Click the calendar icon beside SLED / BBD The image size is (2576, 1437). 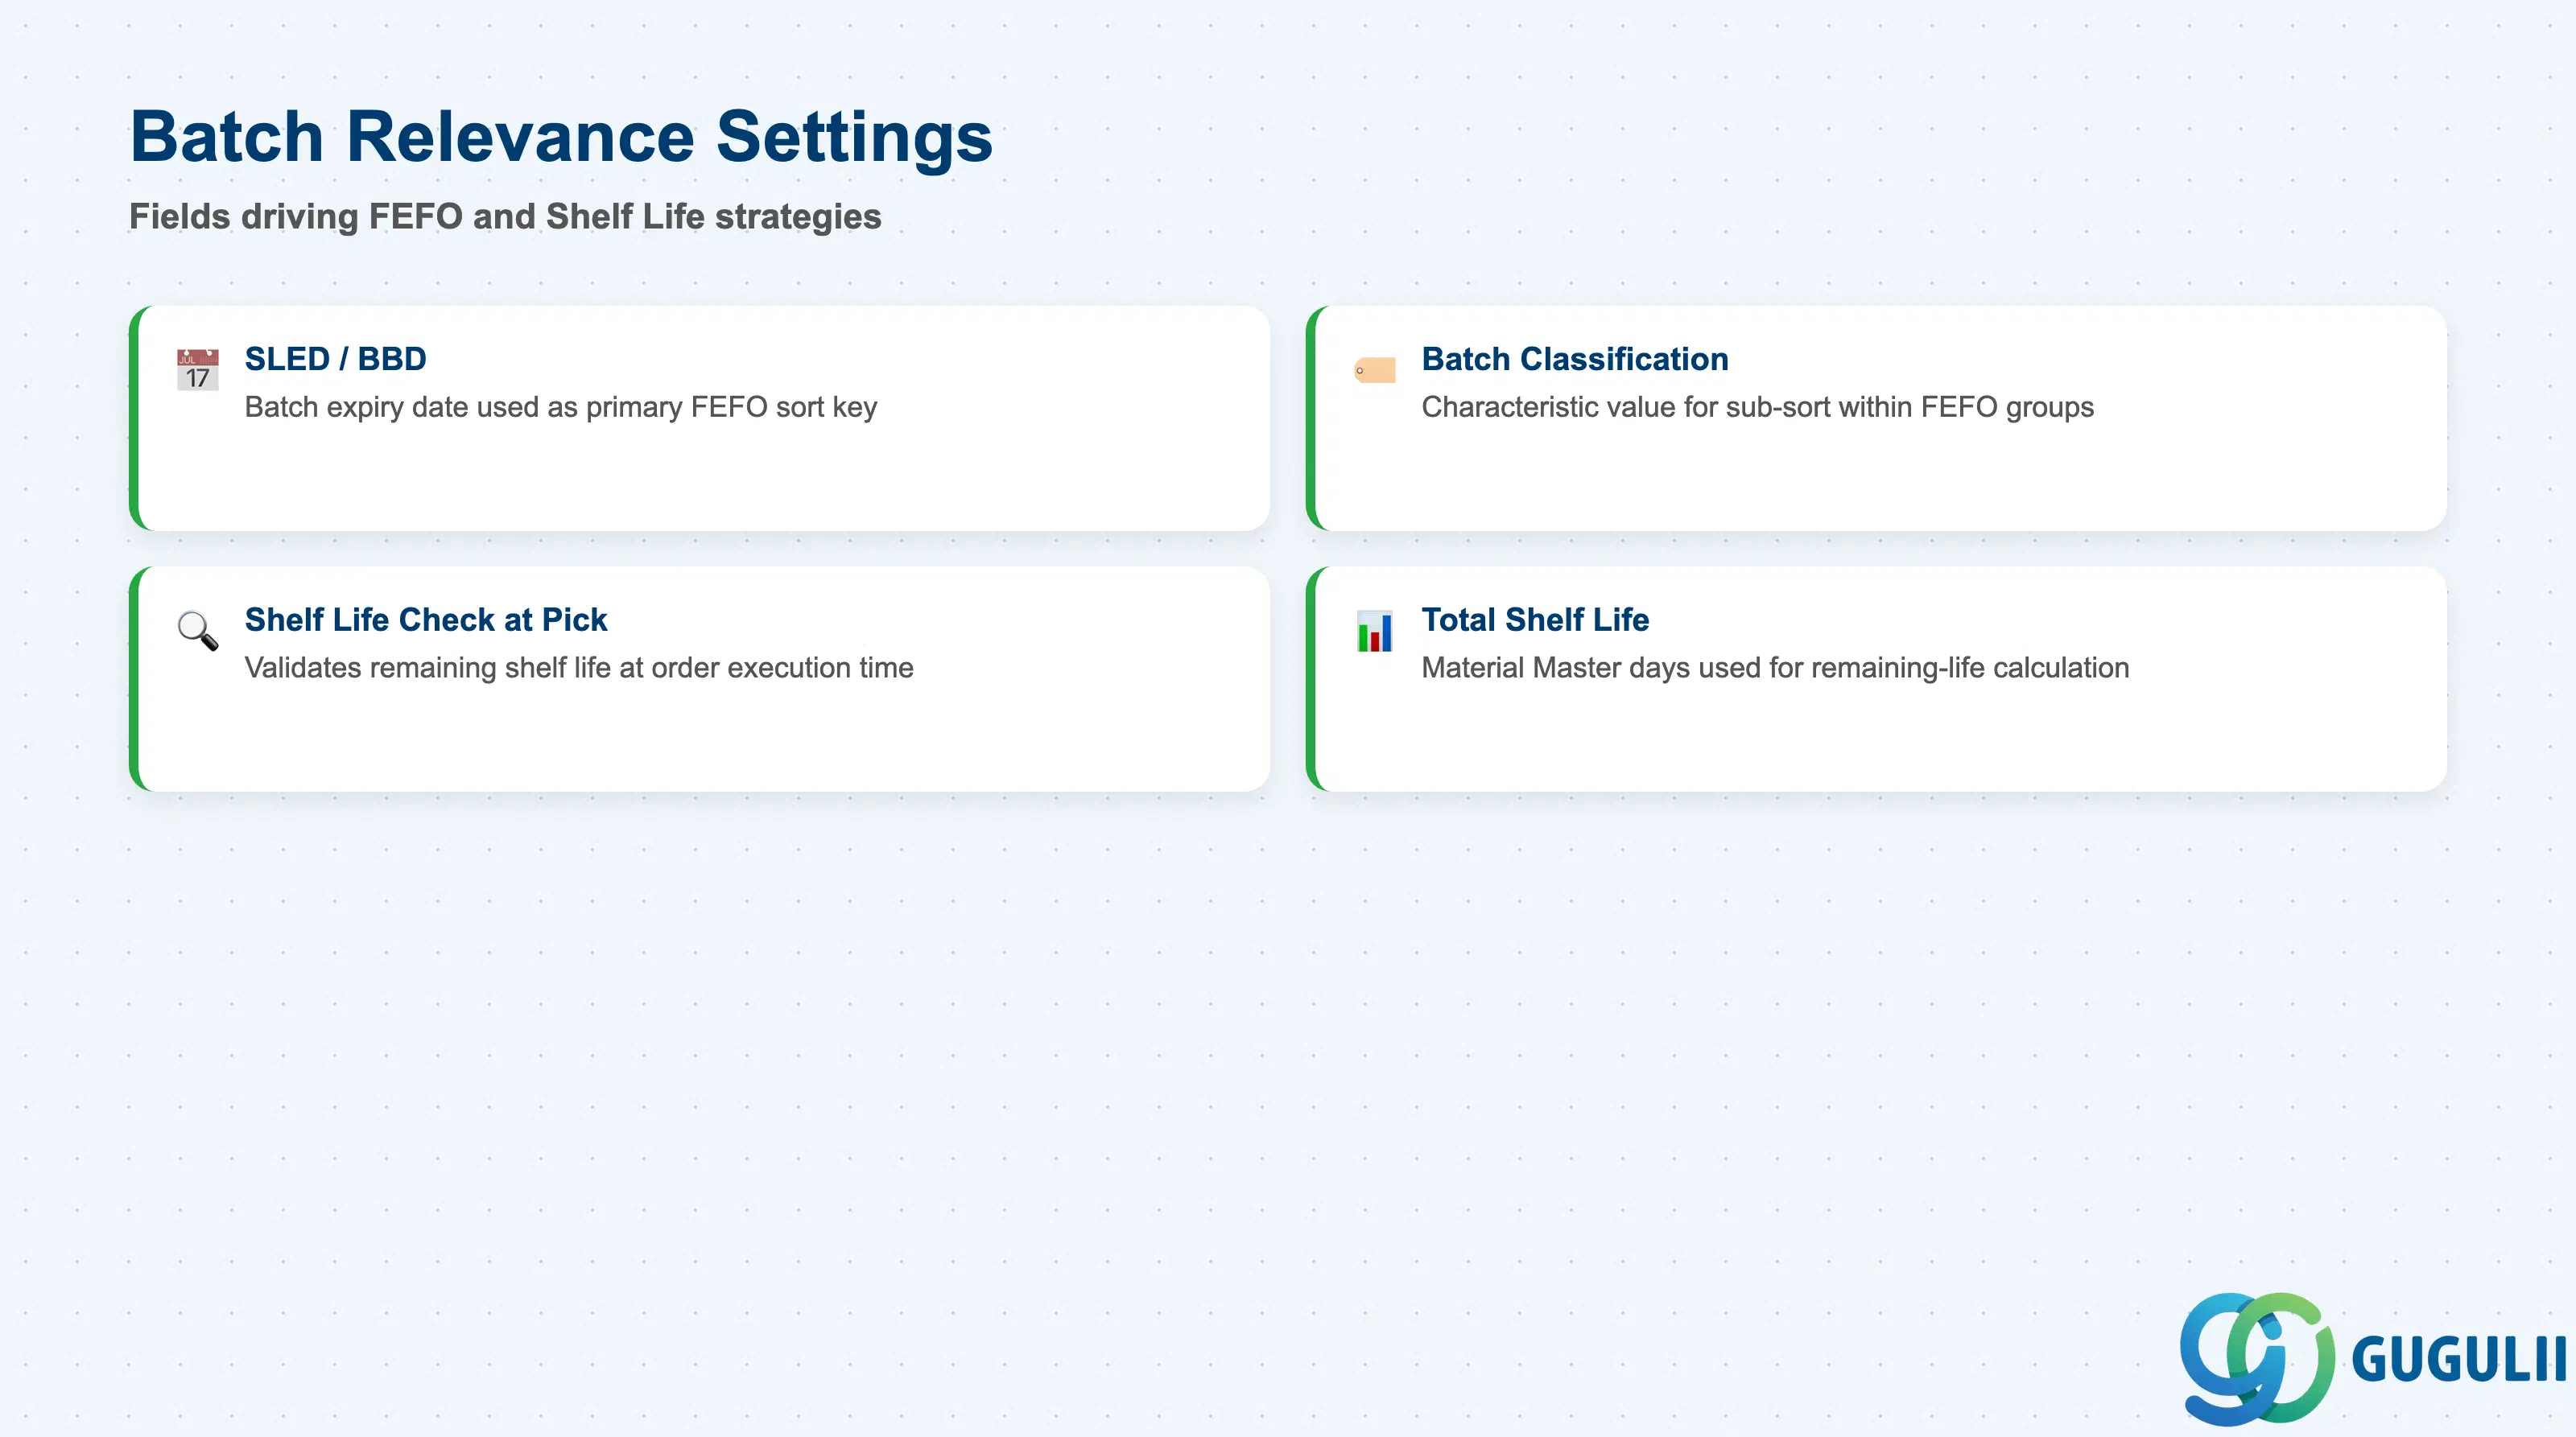[197, 370]
